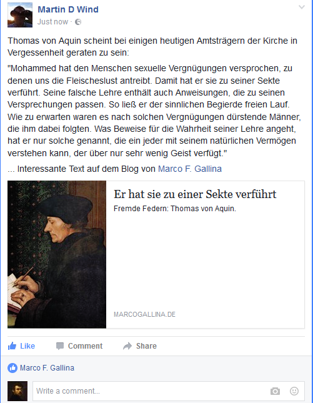Select the Comment text button

pyautogui.click(x=85, y=346)
